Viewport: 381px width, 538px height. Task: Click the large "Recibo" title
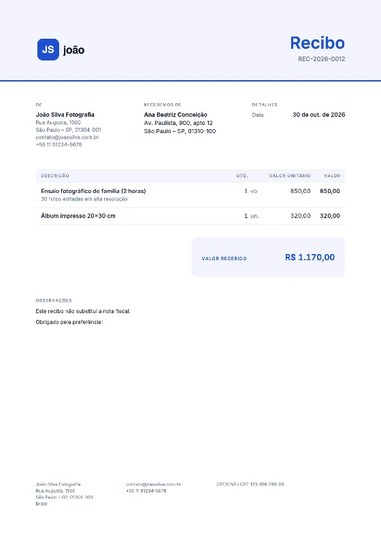[x=318, y=43]
